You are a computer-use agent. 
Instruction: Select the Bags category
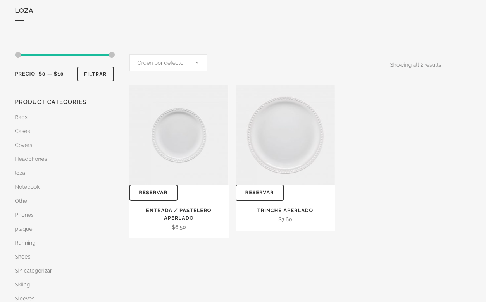click(21, 117)
